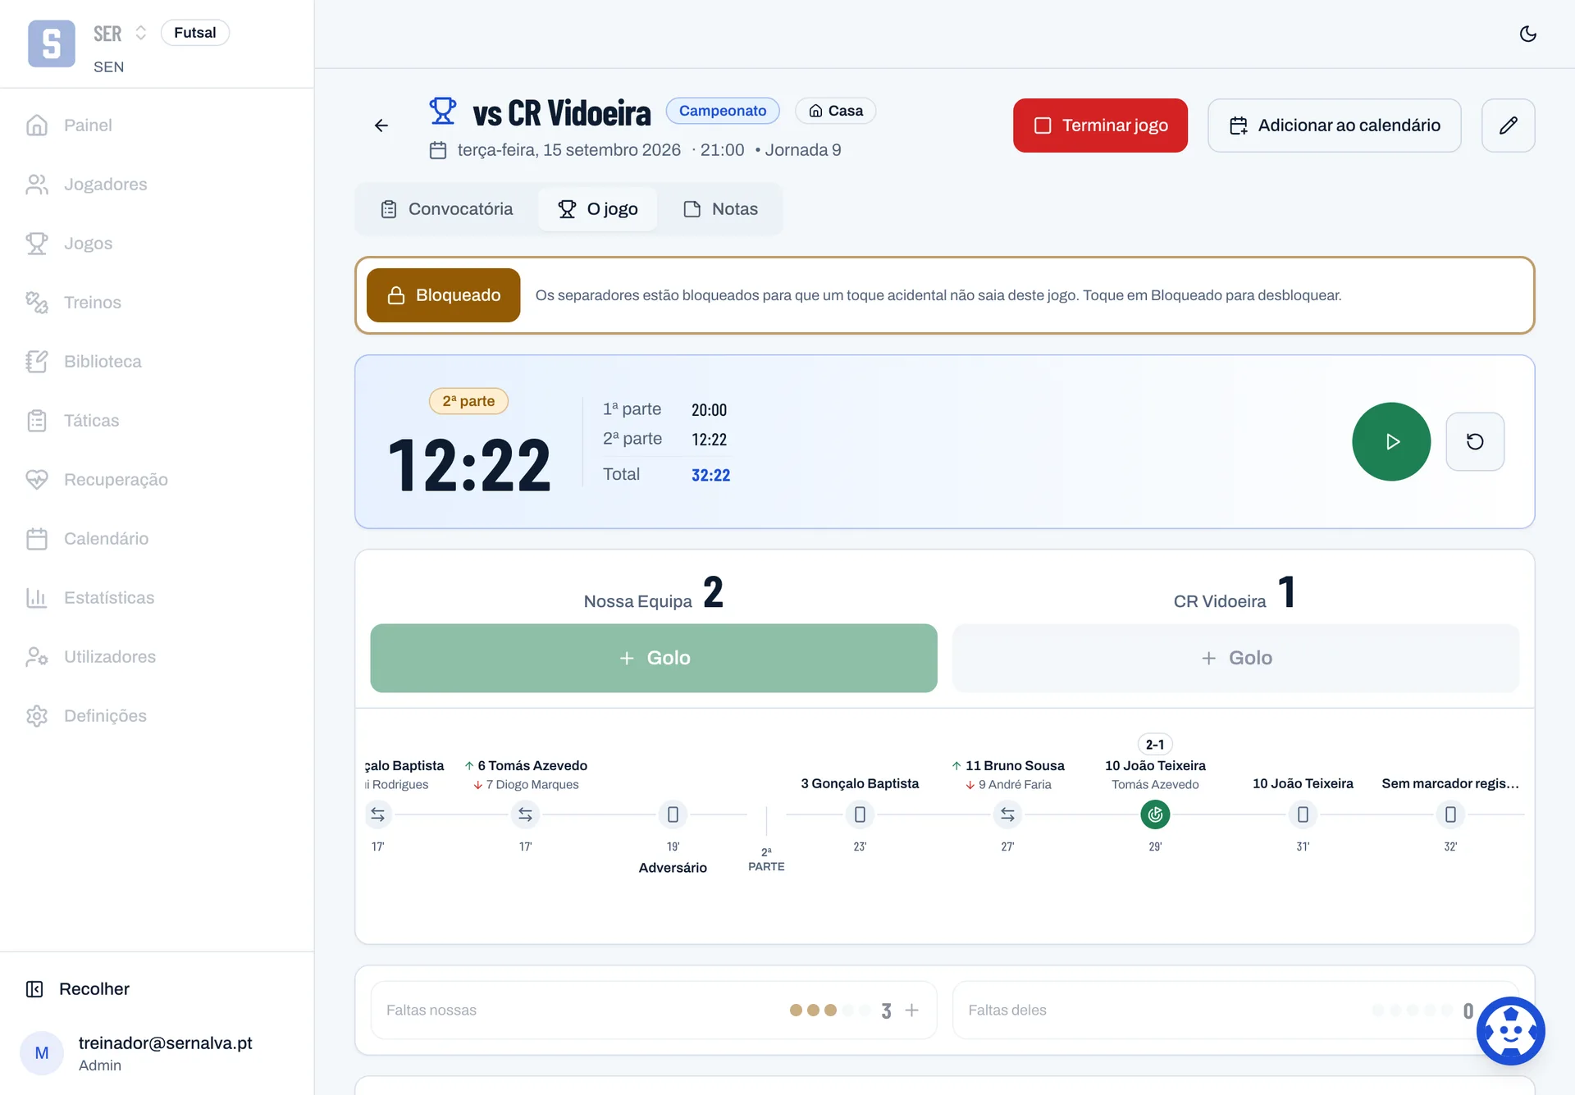Image resolution: width=1575 pixels, height=1095 pixels.
Task: Switch to the Notas tab
Action: pos(720,209)
